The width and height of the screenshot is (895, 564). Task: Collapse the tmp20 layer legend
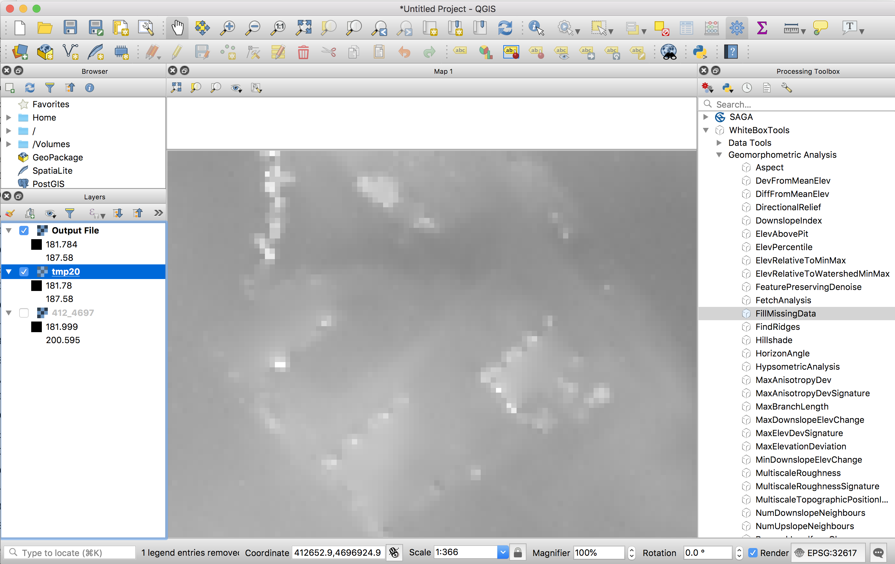tap(9, 272)
